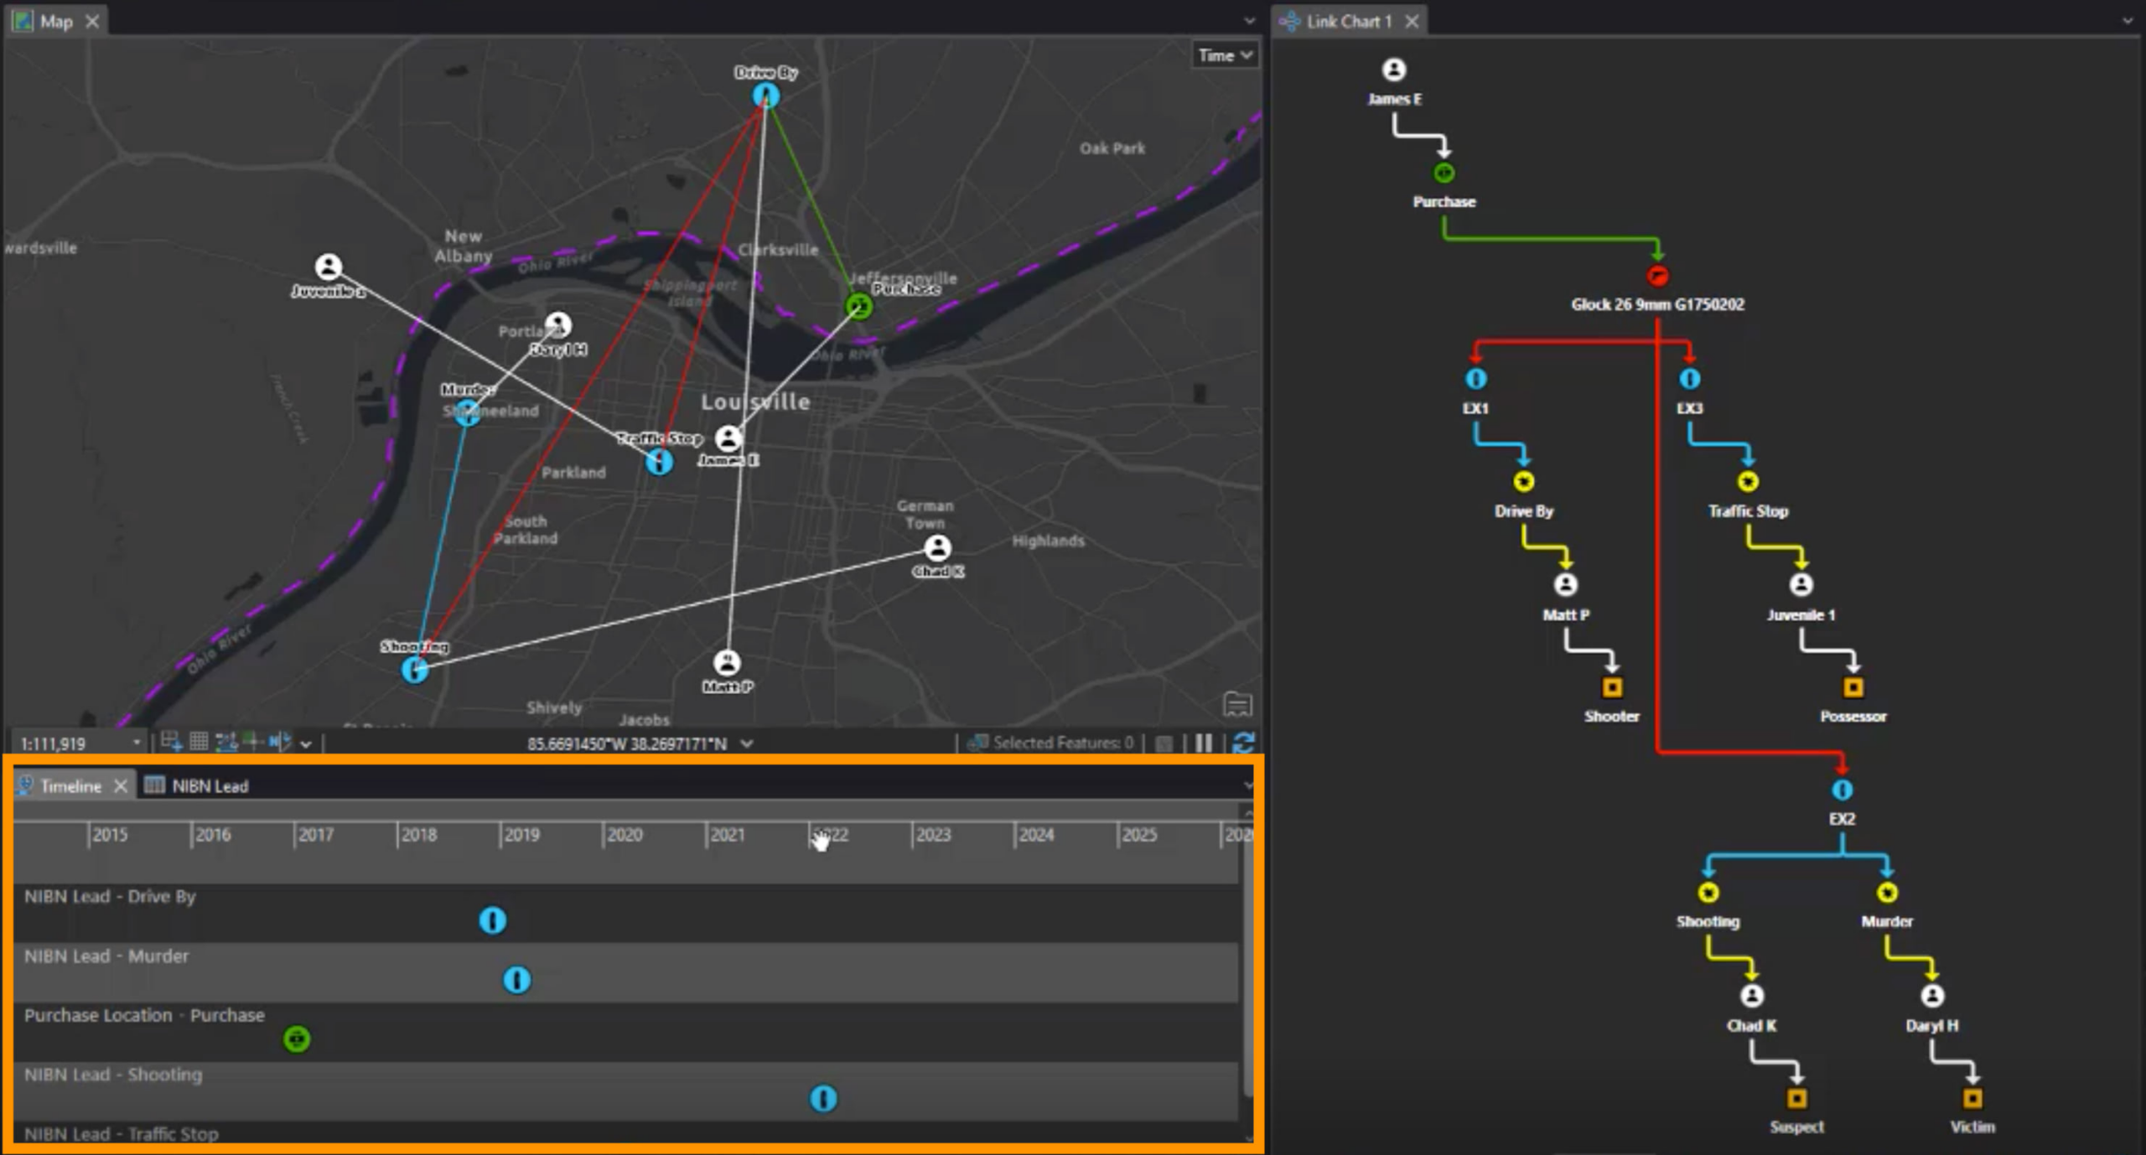Viewport: 2146px width, 1155px height.
Task: Select the 2022 year label on the timeline
Action: tap(830, 835)
